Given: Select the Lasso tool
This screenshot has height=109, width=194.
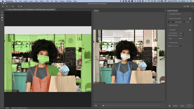Looking at the screenshot, I should coord(2,15).
